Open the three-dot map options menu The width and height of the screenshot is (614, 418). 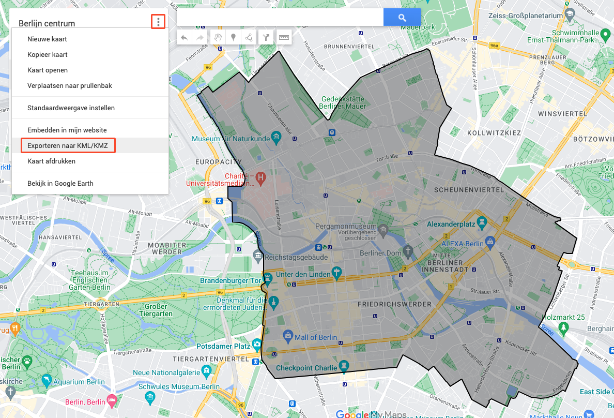[x=158, y=22]
